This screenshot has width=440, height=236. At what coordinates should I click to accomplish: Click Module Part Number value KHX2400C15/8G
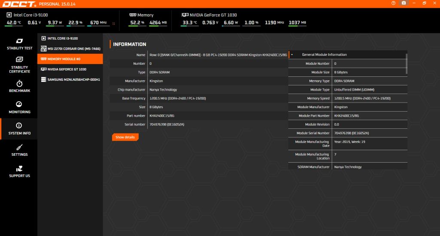[x=346, y=116]
